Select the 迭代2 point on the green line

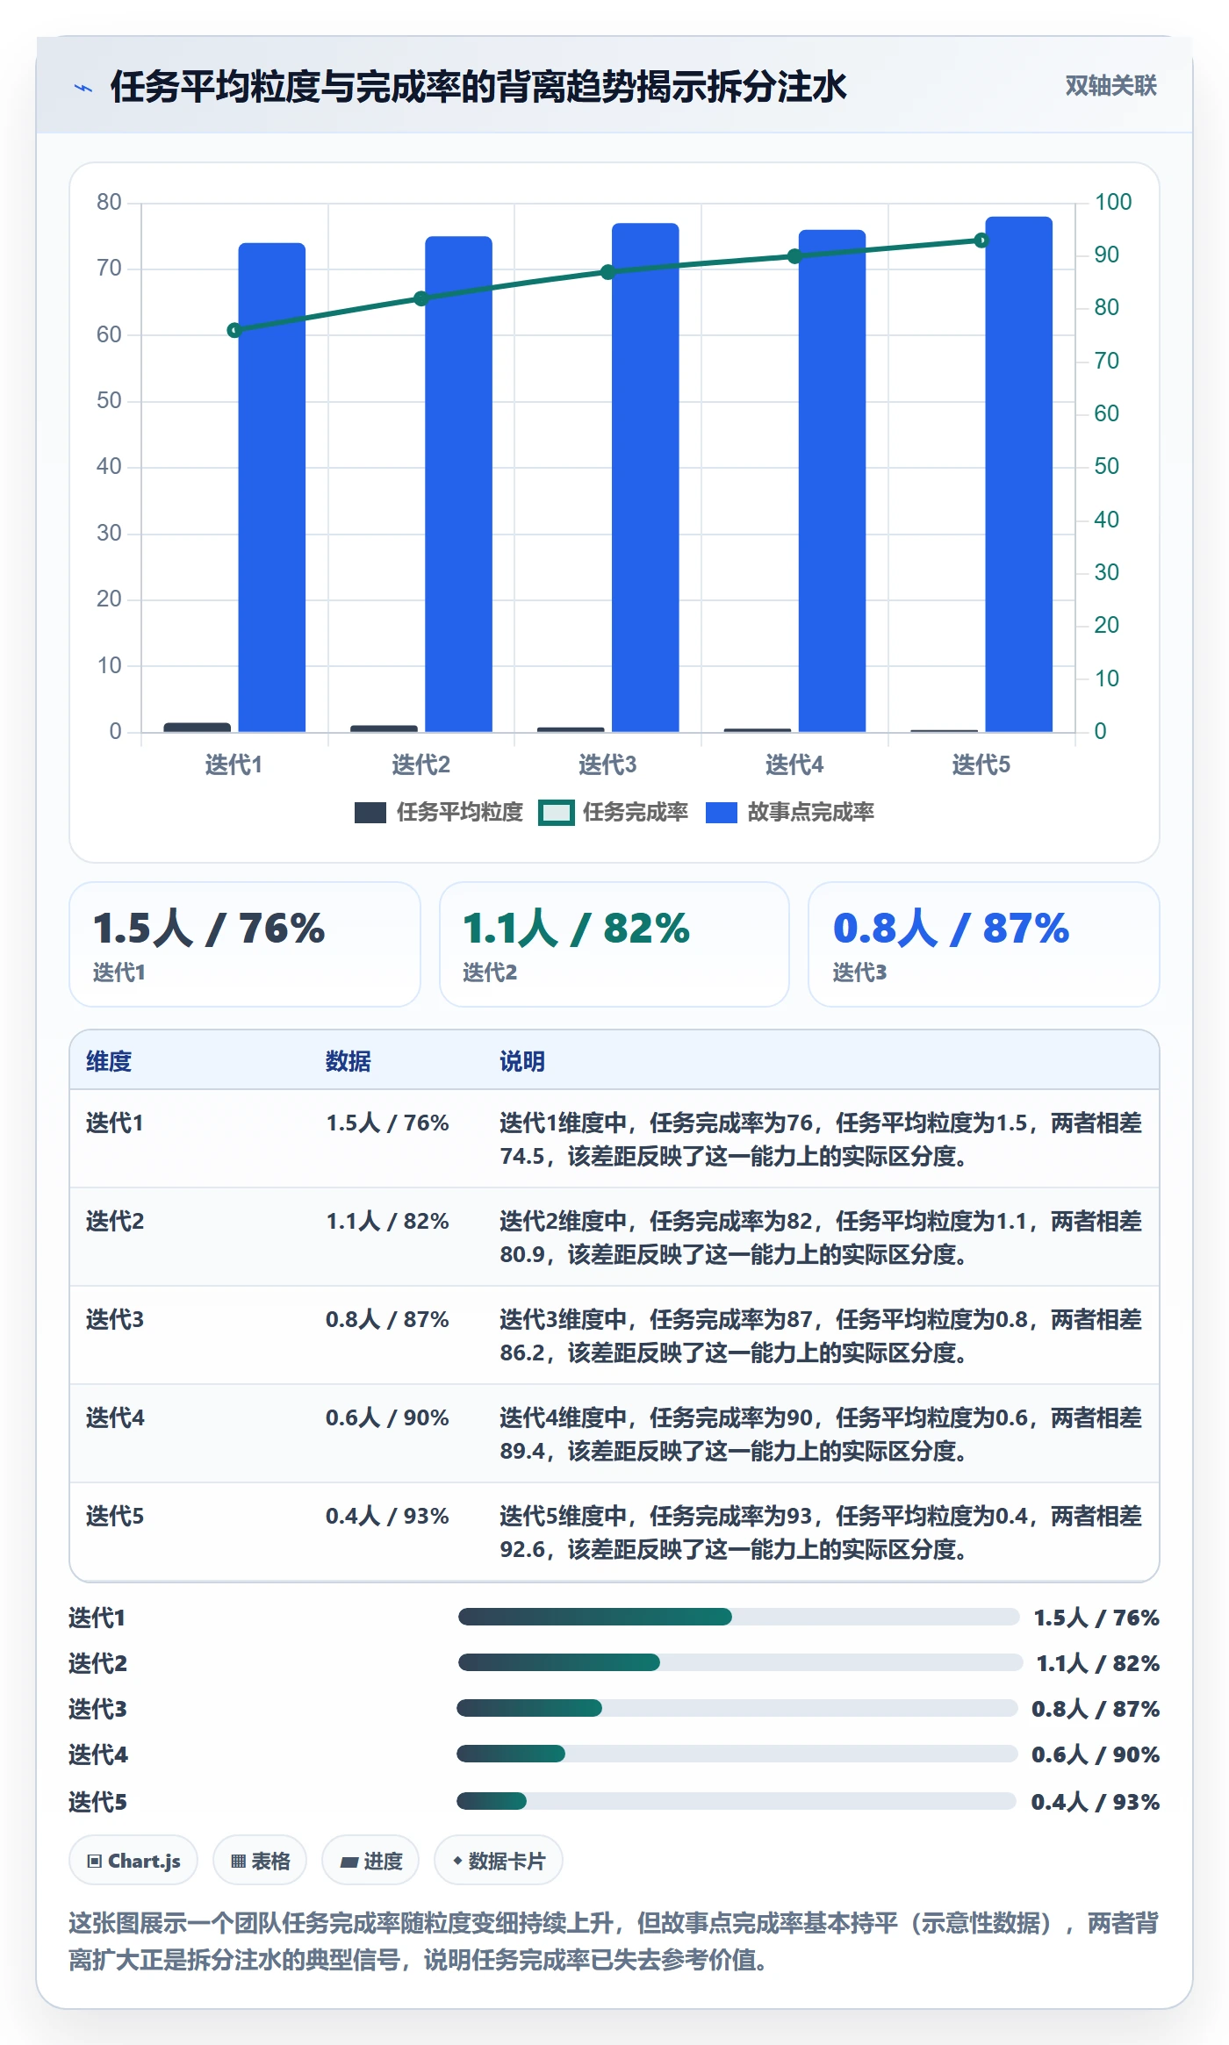[420, 298]
